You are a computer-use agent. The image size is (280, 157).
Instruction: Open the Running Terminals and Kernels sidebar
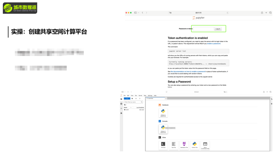pyautogui.click(x=121, y=104)
